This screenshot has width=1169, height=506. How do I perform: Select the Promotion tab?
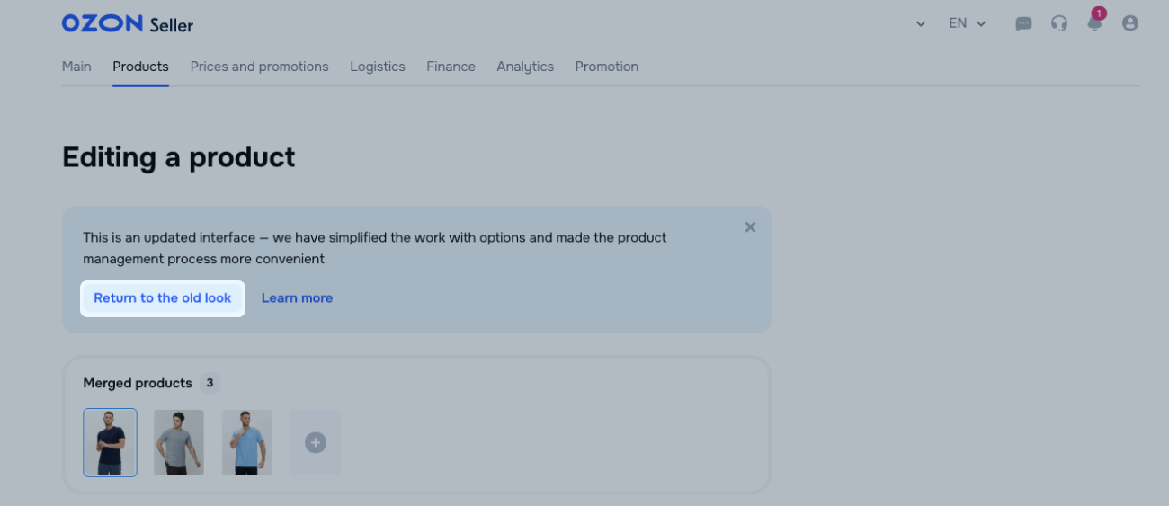606,67
